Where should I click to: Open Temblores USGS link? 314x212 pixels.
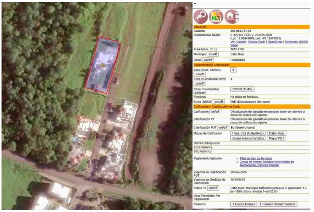pyautogui.click(x=296, y=42)
